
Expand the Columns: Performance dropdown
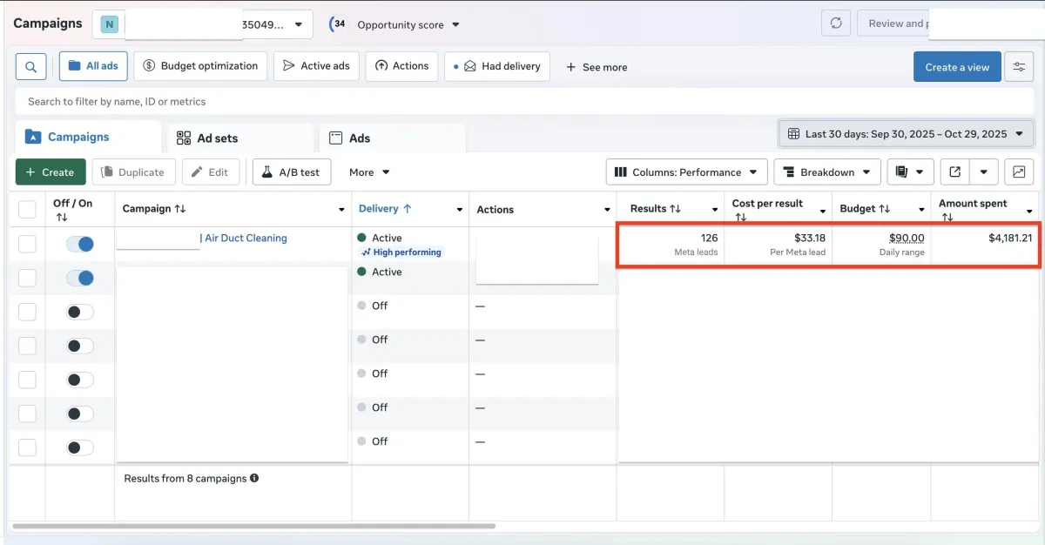pos(686,172)
